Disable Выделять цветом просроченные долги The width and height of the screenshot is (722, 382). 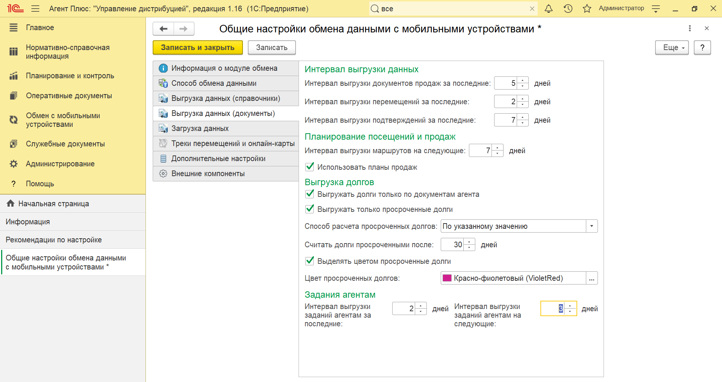point(310,261)
